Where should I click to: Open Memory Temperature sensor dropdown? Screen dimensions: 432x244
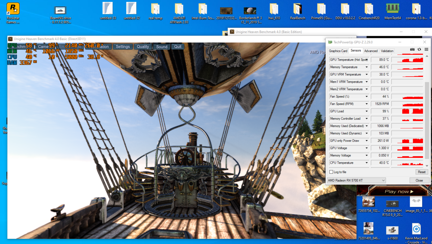coord(367,67)
